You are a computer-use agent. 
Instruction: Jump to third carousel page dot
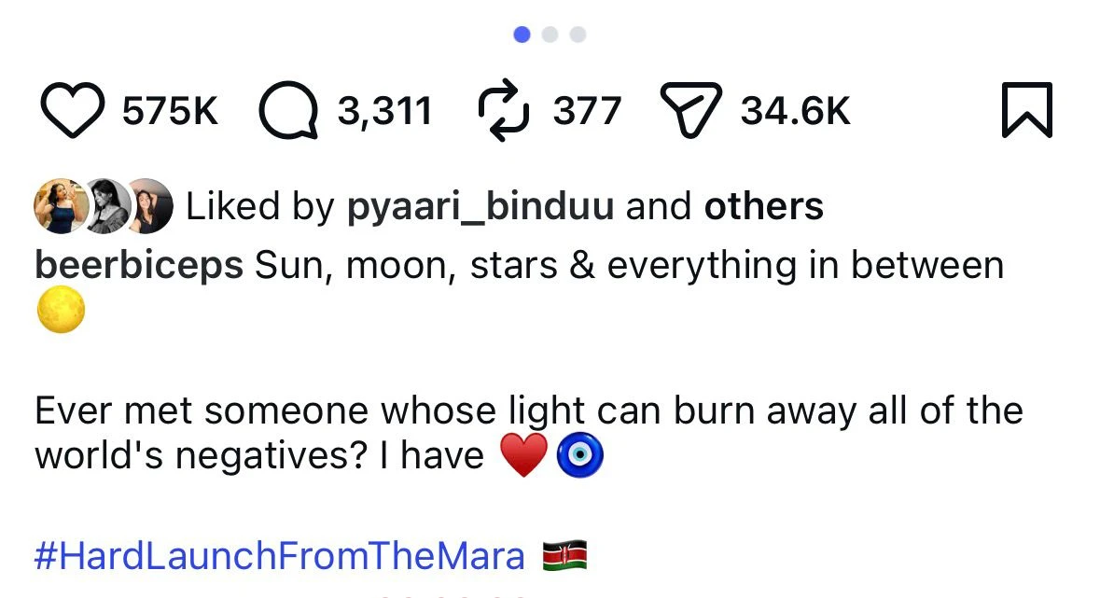(x=578, y=35)
